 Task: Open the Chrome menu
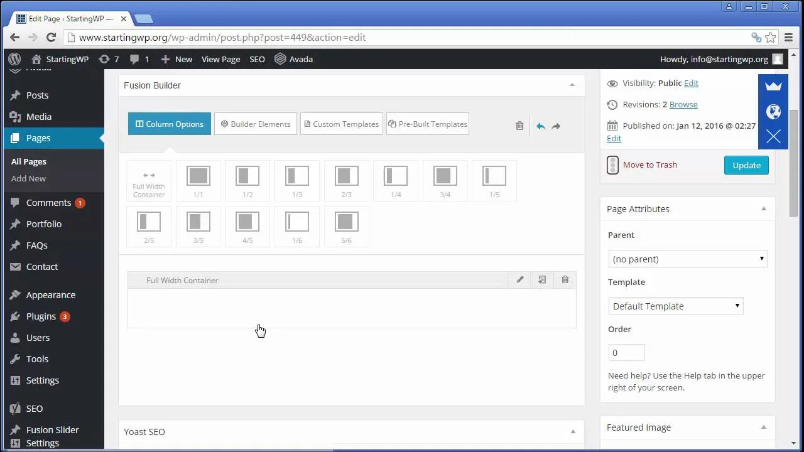point(788,37)
